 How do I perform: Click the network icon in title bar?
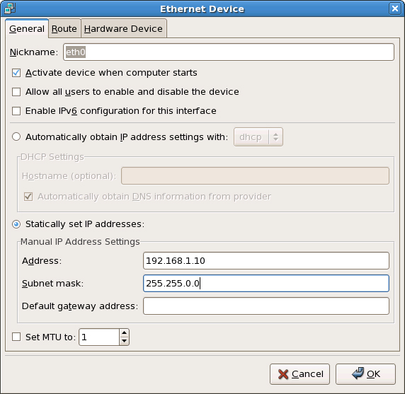click(10, 8)
